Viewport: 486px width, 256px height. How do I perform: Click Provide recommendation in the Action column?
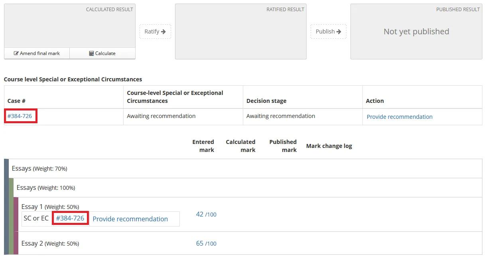point(399,117)
